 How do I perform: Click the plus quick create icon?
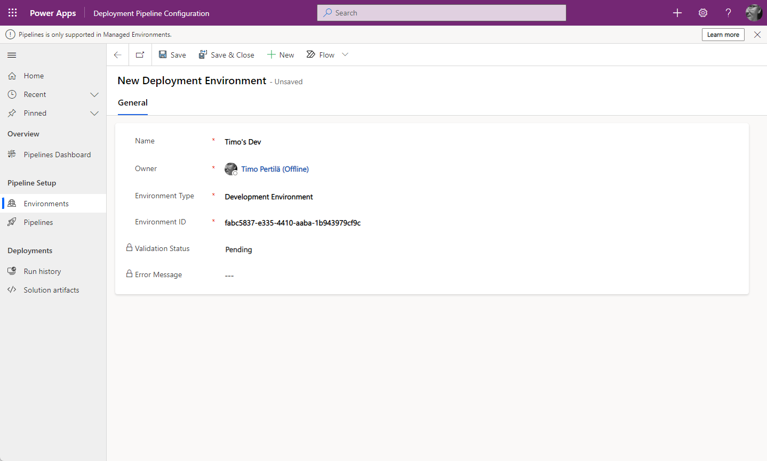(677, 13)
